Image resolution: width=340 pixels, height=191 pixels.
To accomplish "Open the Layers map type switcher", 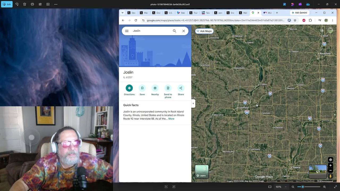I will pyautogui.click(x=202, y=171).
